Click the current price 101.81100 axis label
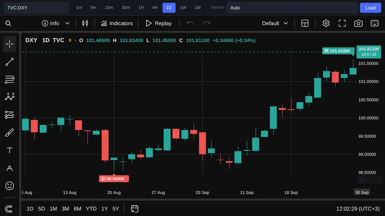Screen dimensions: 385x216 pos(369,52)
